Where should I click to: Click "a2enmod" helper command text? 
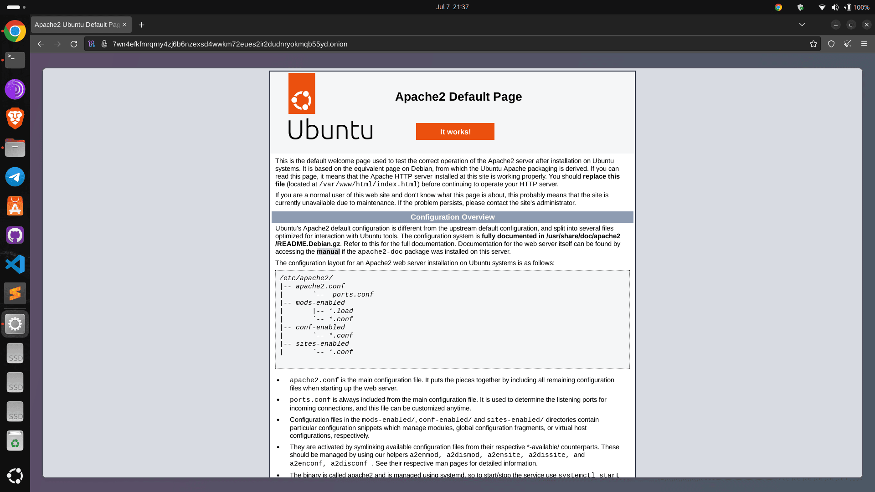coord(424,455)
